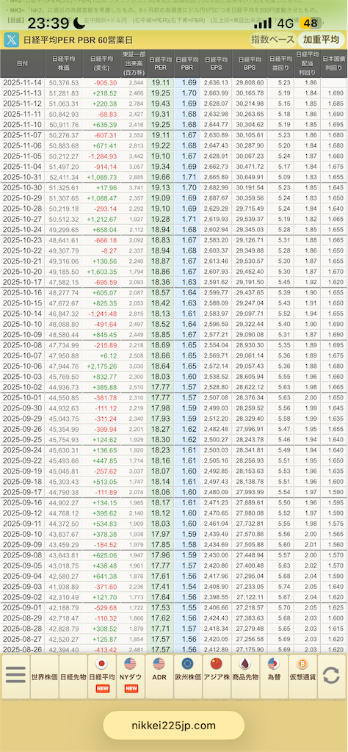Click the 日経平均EPS column header
The height and width of the screenshot is (752, 348).
pos(217,63)
